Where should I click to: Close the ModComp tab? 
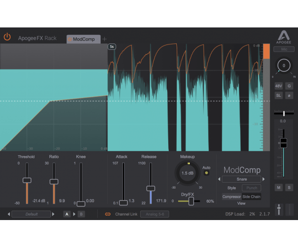pyautogui.click(x=97, y=39)
